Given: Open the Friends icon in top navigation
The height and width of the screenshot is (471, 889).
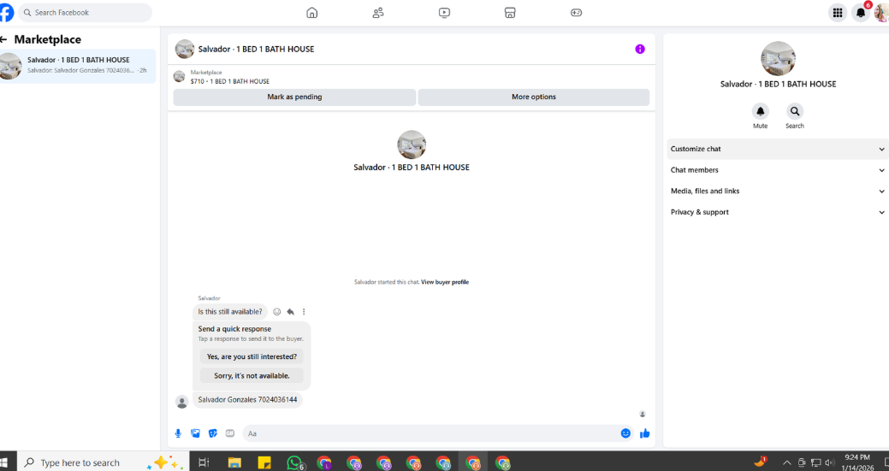Looking at the screenshot, I should point(378,13).
